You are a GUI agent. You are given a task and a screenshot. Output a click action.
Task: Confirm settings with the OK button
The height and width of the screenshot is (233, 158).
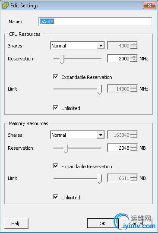103,224
